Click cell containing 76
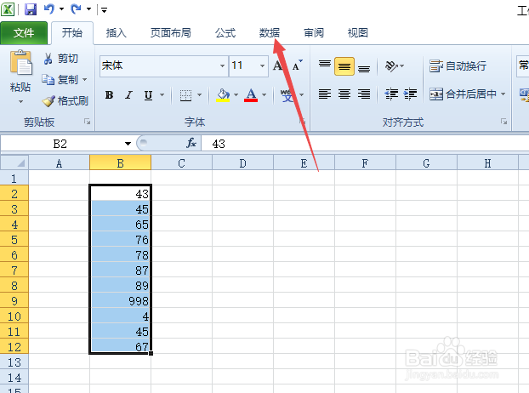Viewport: 529px width, 393px height. pyautogui.click(x=121, y=240)
